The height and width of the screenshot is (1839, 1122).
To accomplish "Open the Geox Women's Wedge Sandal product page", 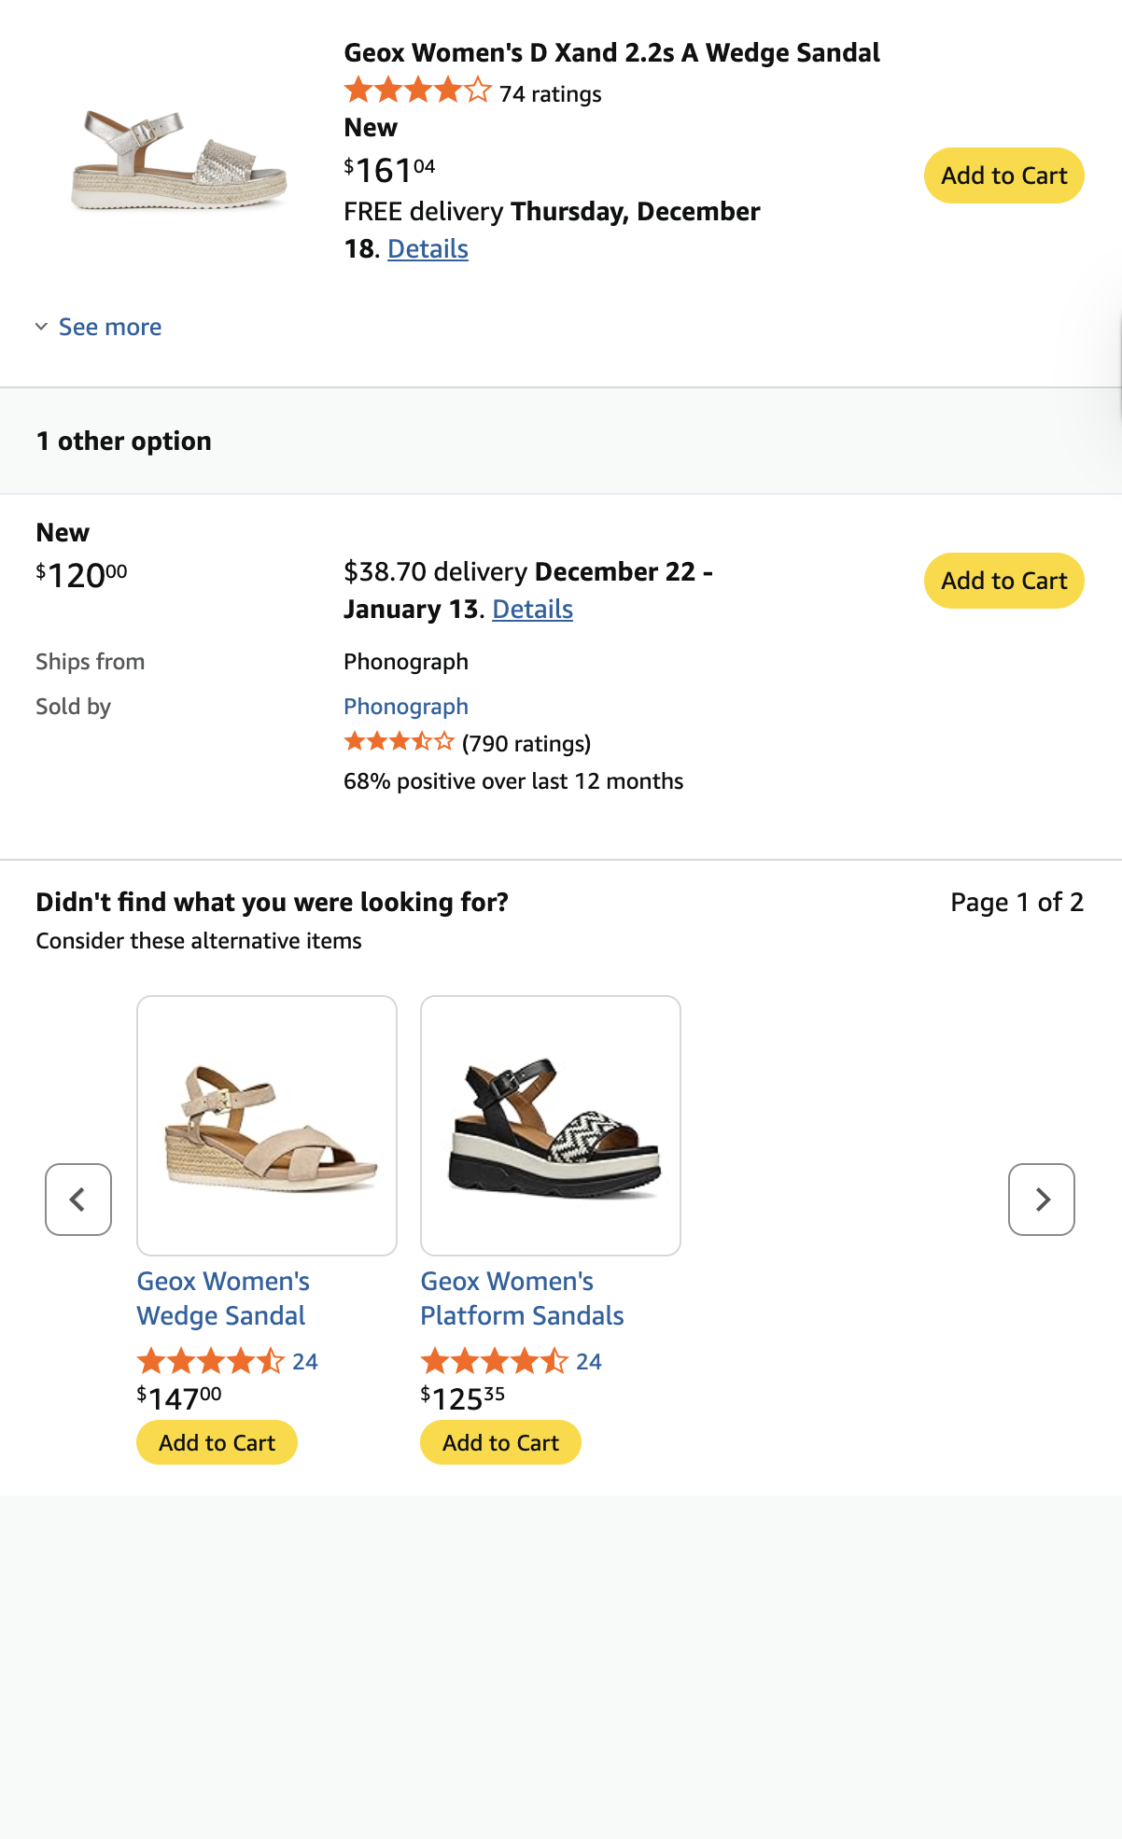I will (x=223, y=1298).
